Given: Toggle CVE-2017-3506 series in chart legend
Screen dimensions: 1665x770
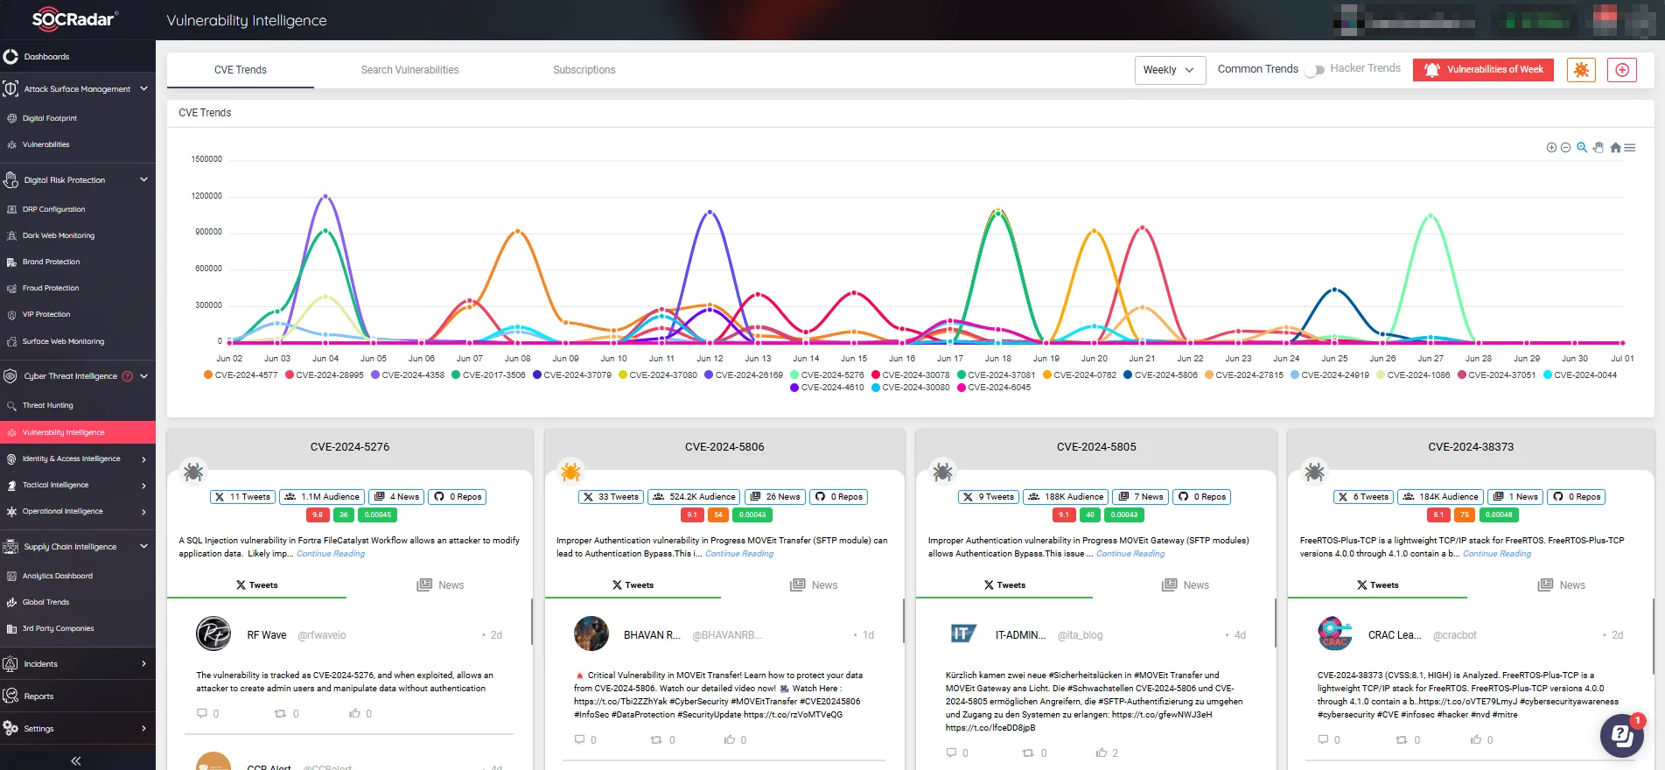Looking at the screenshot, I should (x=488, y=374).
